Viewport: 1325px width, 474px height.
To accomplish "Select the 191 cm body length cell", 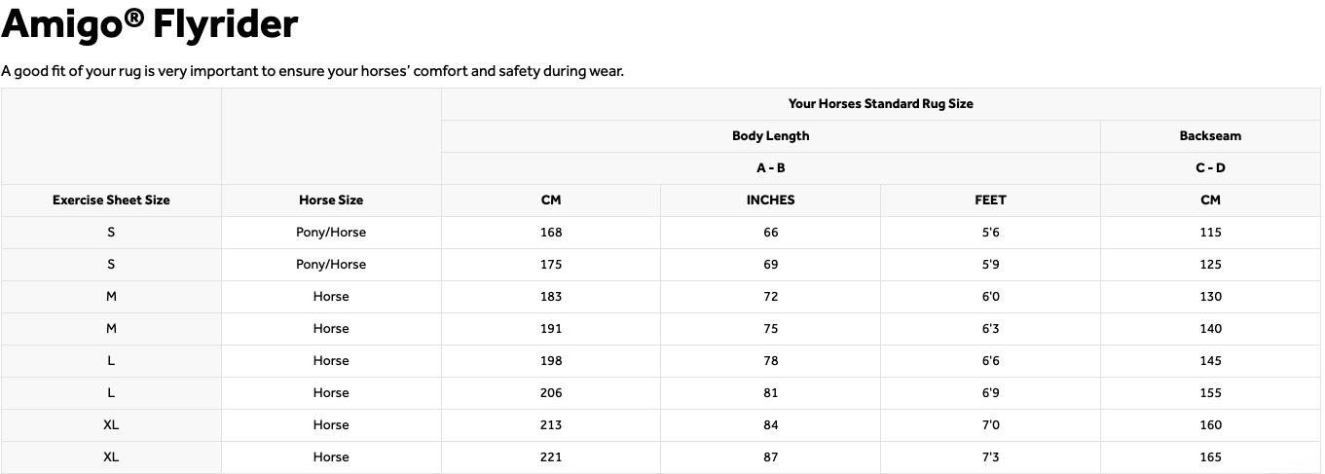I will (x=551, y=329).
